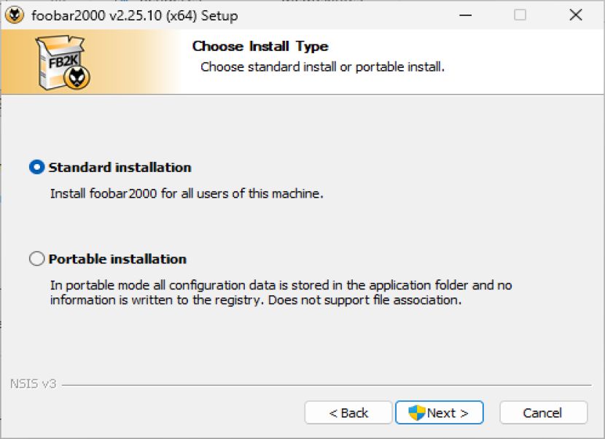Click the foobar2000 title bar icon

tap(15, 15)
